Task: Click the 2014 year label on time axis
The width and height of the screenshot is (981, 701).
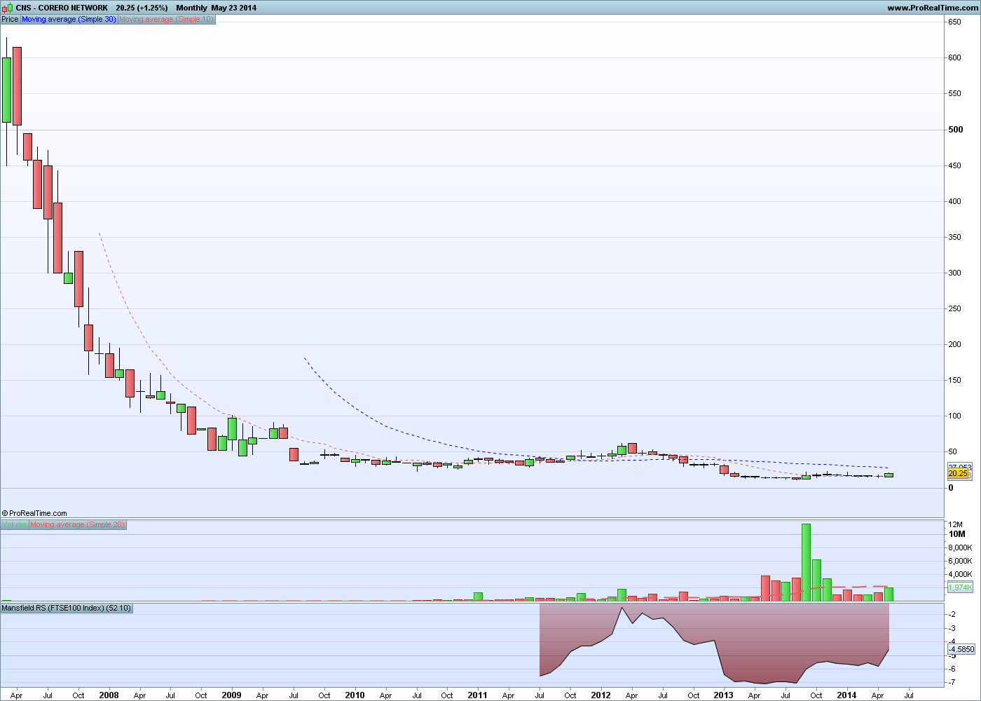Action: click(846, 695)
